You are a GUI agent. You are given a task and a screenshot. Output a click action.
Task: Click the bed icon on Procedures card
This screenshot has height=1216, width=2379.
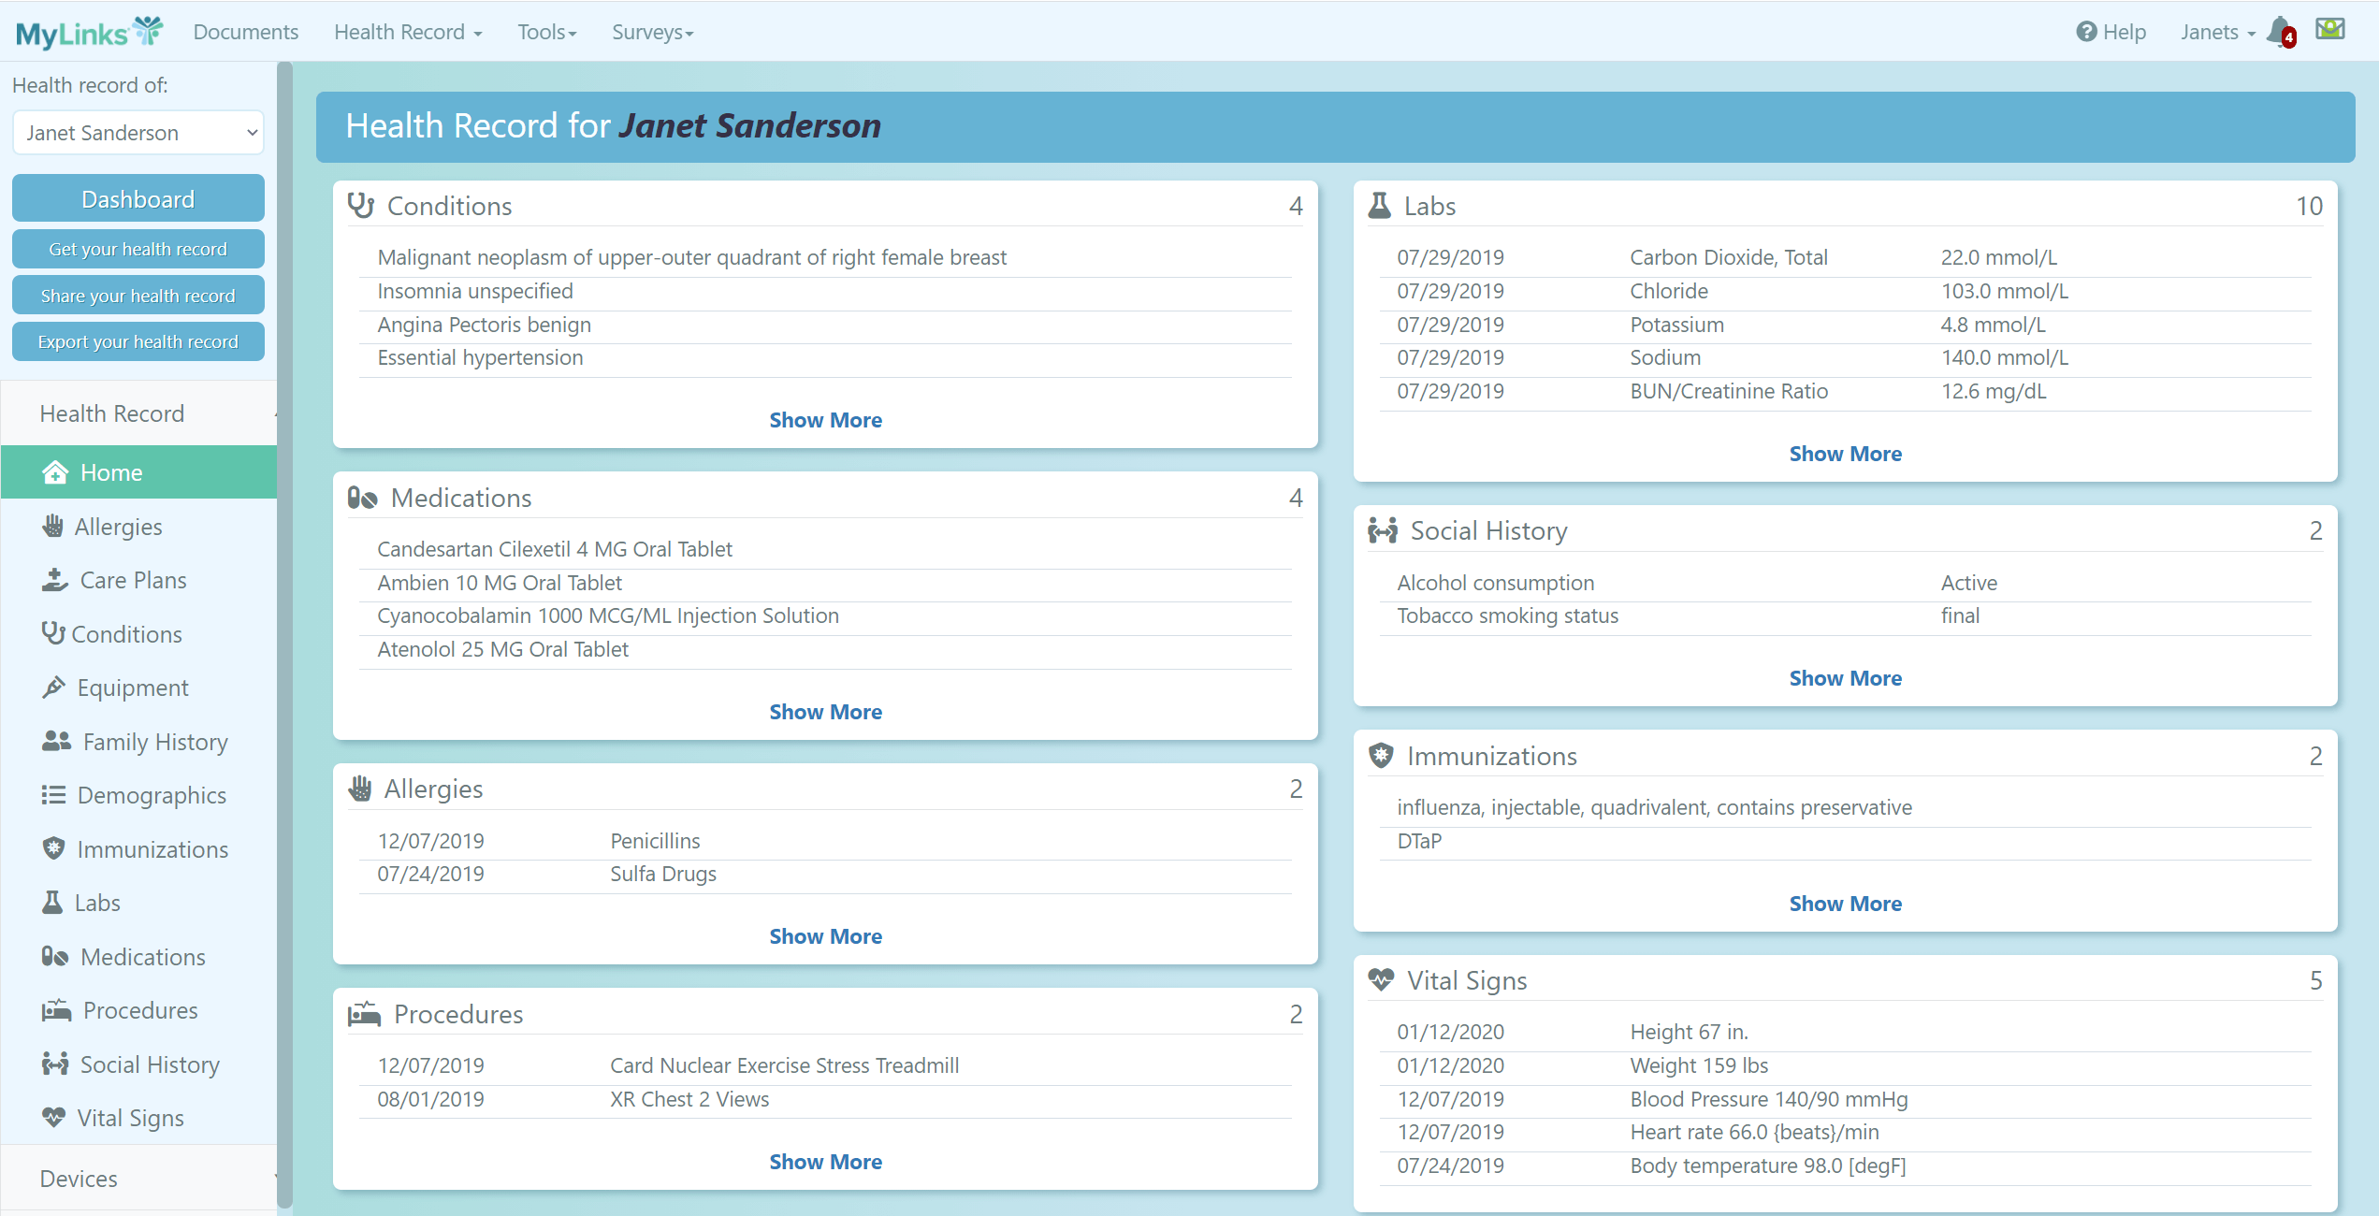coord(364,1014)
